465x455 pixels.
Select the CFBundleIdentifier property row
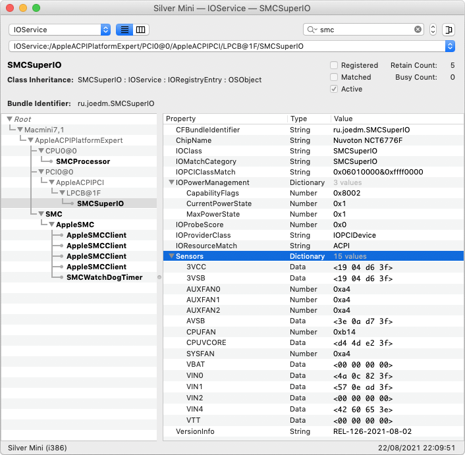tap(313, 130)
